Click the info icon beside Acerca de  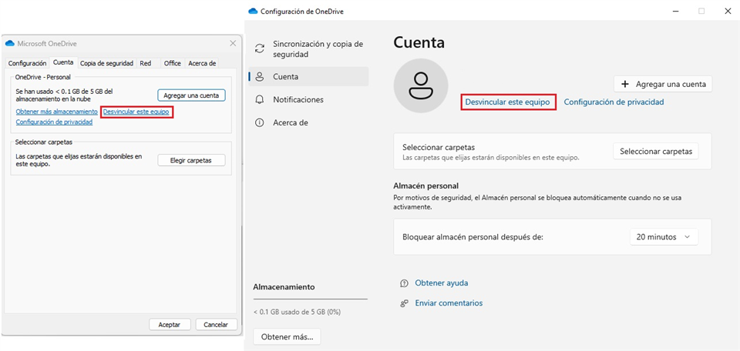260,122
